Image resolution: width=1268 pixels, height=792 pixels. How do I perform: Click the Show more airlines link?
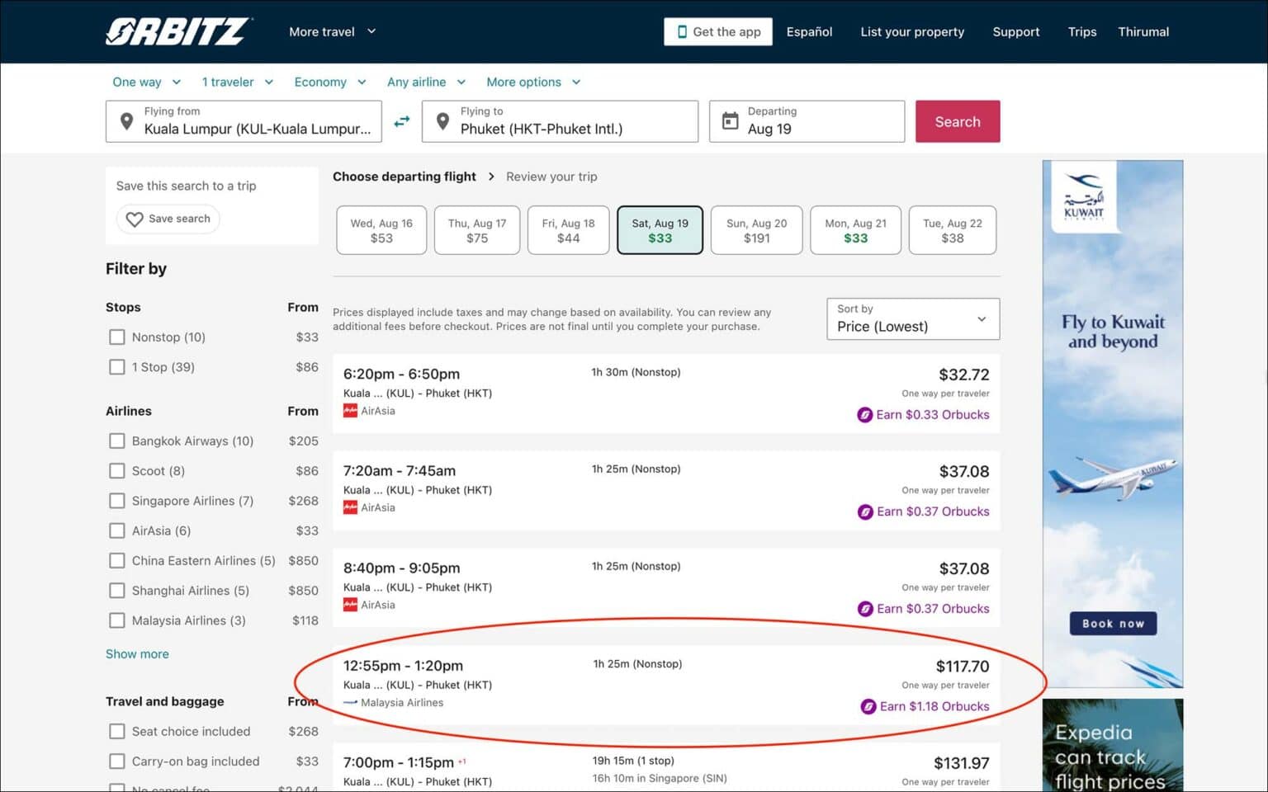137,653
